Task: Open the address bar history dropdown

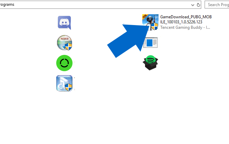Action: tap(193, 5)
